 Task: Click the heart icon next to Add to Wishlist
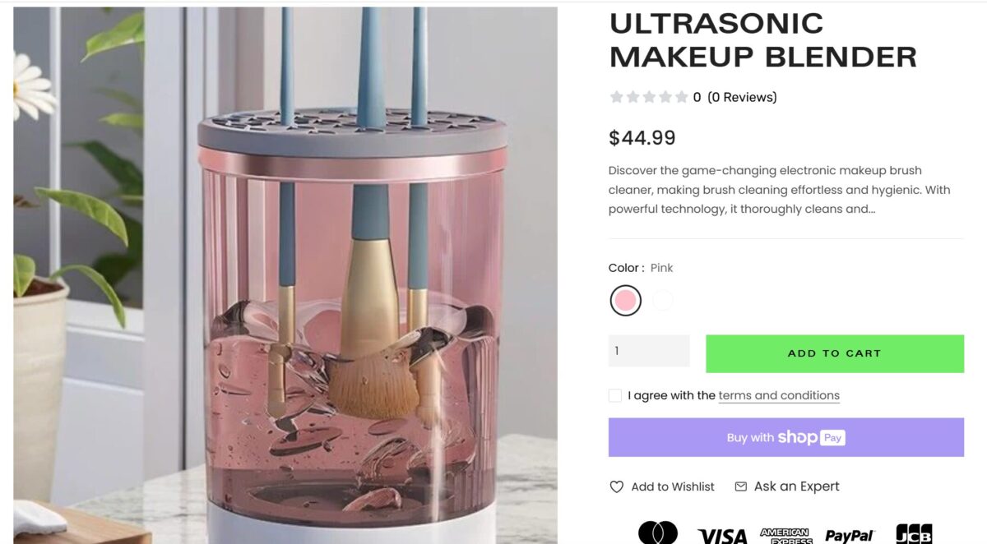tap(615, 486)
